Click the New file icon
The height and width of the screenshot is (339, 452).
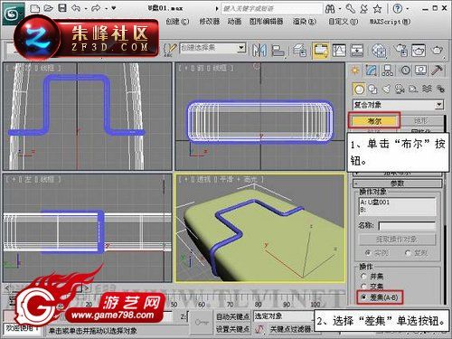tap(34, 8)
